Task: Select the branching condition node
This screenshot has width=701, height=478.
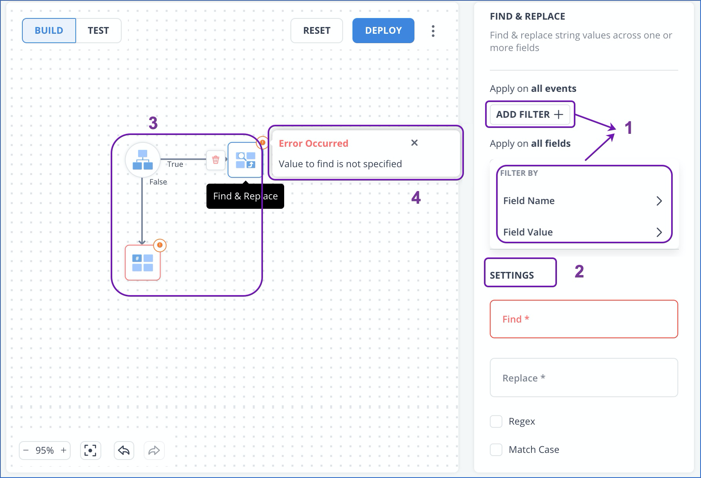Action: point(143,160)
